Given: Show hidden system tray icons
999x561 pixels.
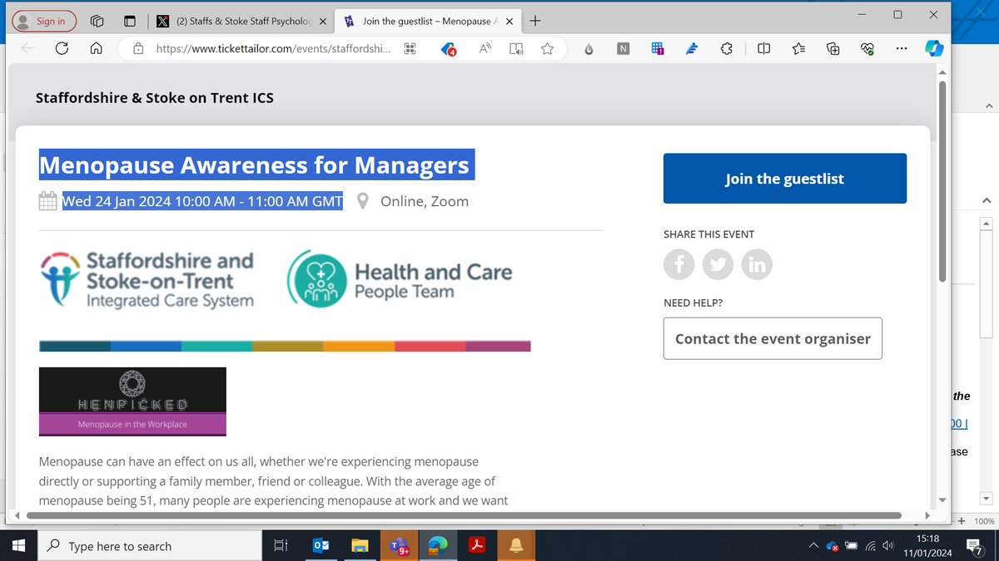Looking at the screenshot, I should pyautogui.click(x=814, y=546).
